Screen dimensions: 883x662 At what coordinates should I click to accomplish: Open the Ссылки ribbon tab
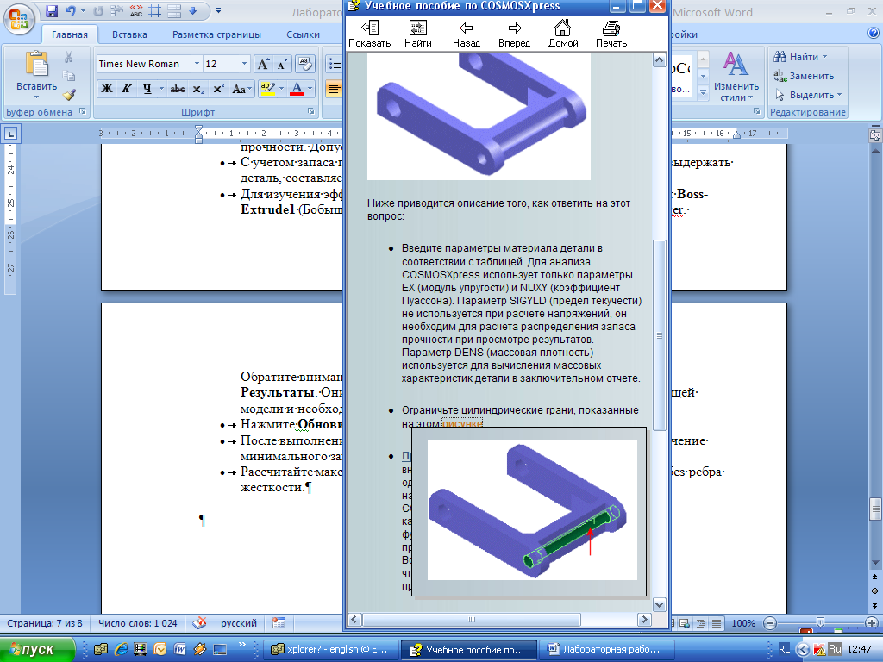303,34
